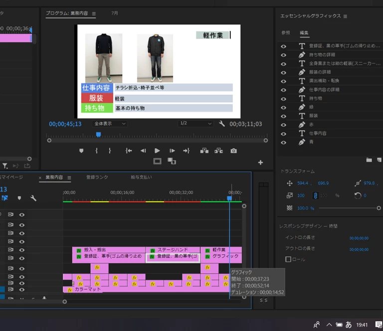Add a marker in the Program monitor
Screen dimensions: 383x331
81,151
